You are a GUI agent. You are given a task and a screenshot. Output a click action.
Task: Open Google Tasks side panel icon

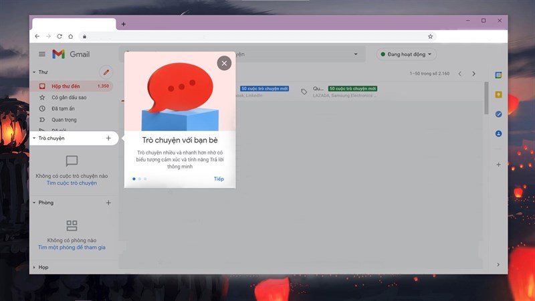(498, 114)
